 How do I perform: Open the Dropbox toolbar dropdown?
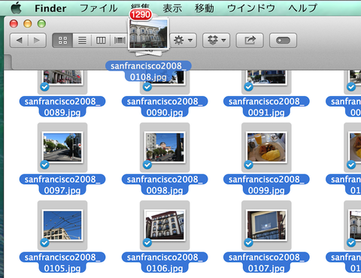coord(217,41)
